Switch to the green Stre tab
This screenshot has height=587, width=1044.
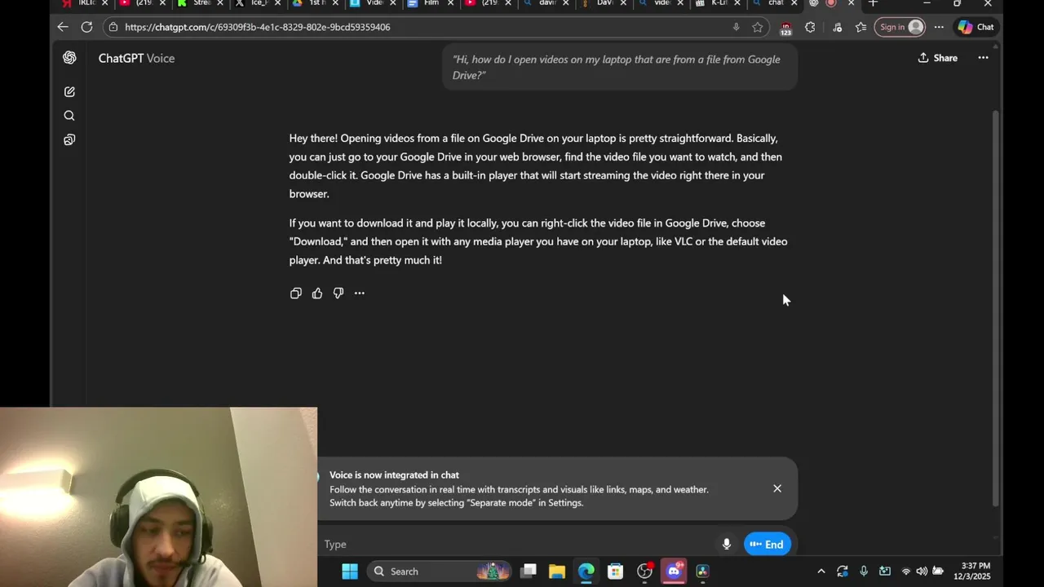(x=200, y=3)
